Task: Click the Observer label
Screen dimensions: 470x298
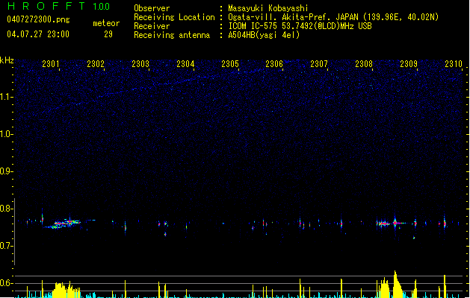Action: click(x=152, y=8)
